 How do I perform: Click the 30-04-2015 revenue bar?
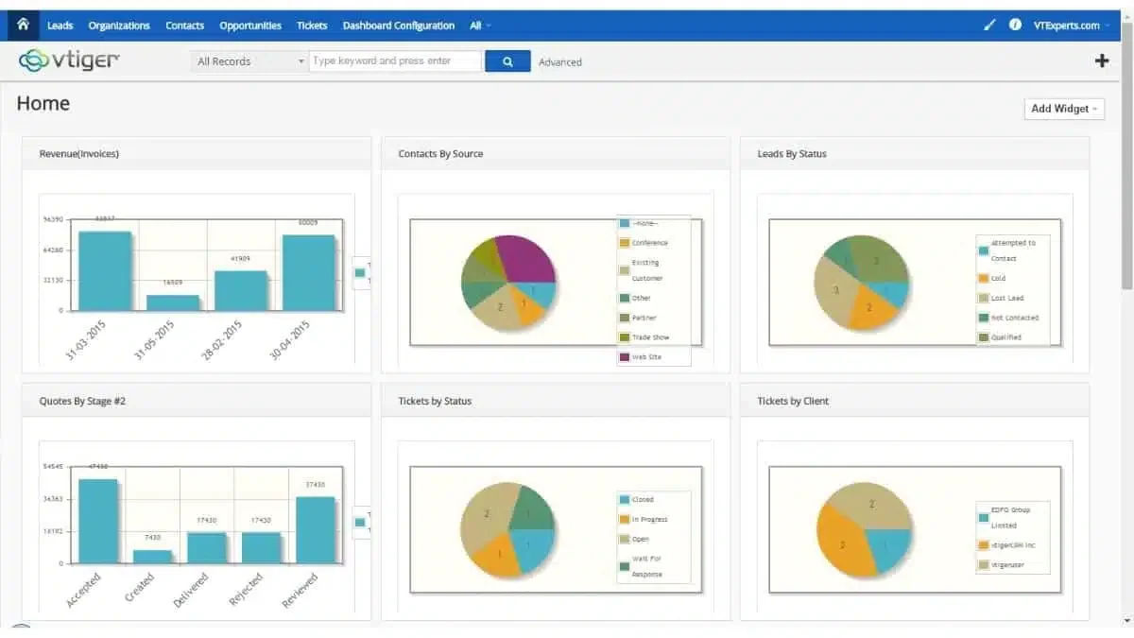(x=309, y=272)
